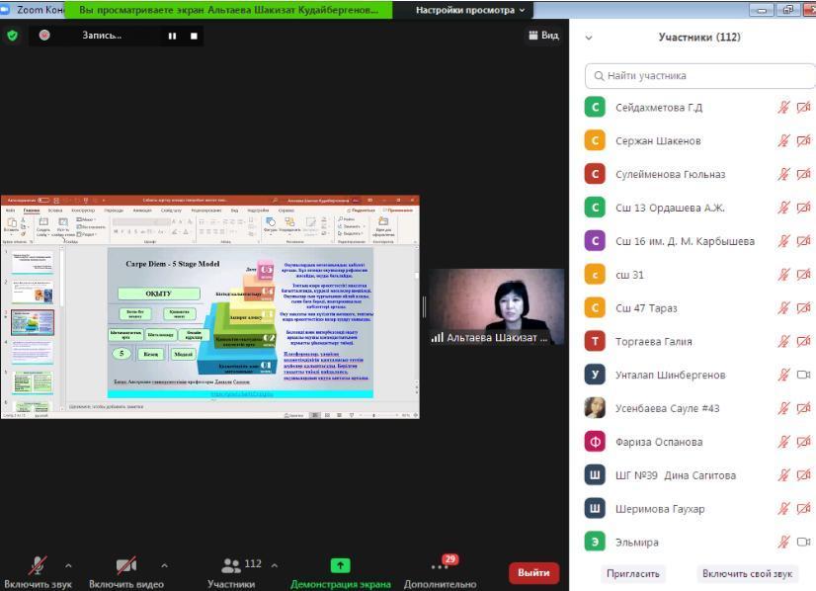
Task: Pause the recording
Action: (172, 36)
